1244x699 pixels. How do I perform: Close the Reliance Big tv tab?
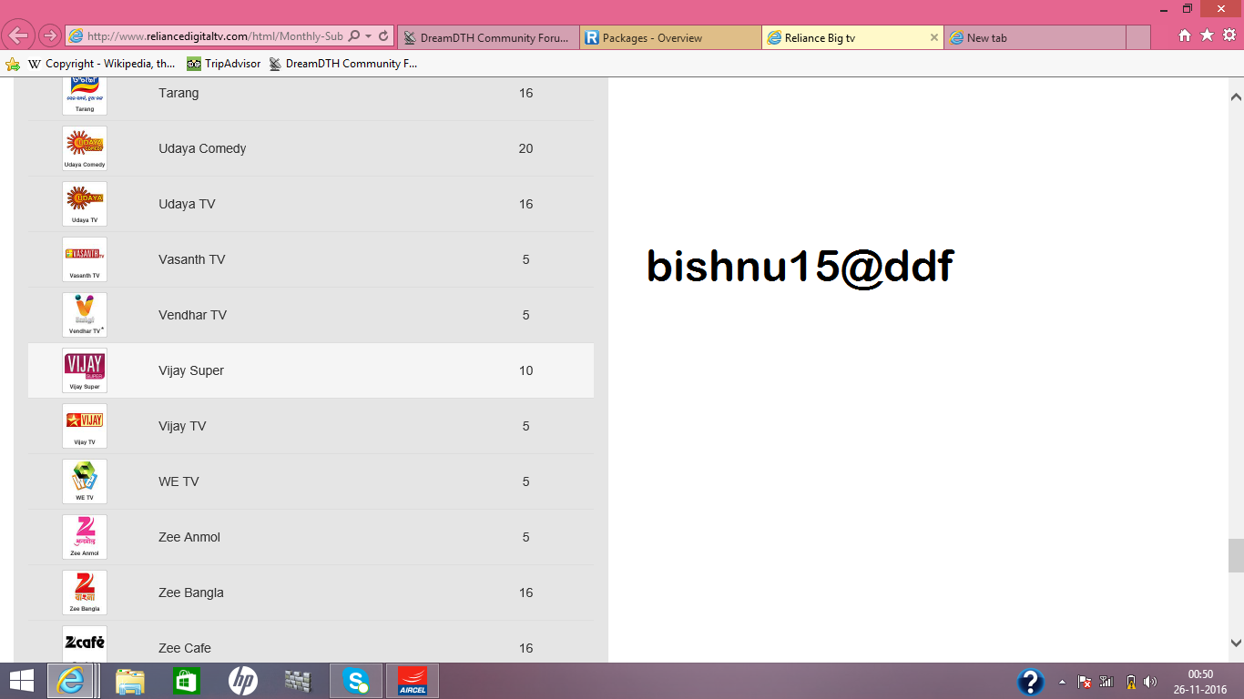tap(934, 37)
